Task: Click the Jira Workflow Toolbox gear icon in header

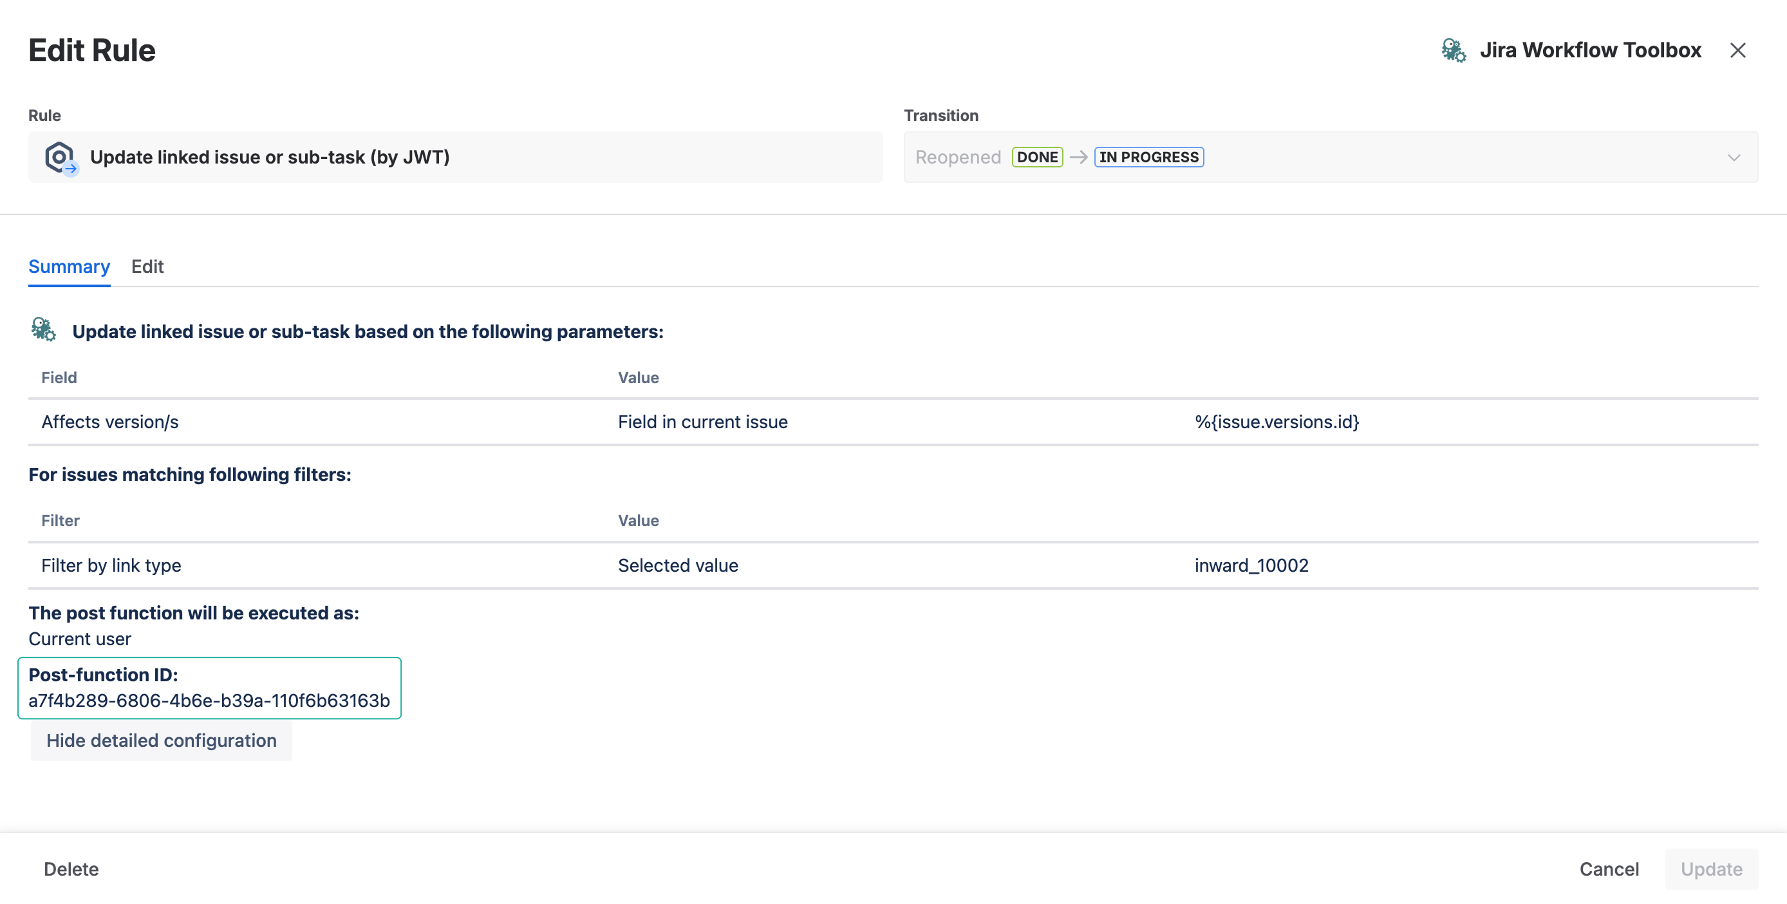Action: [x=1453, y=50]
